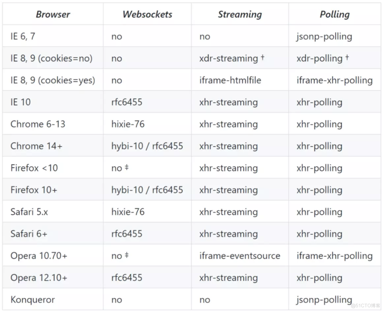Select the Konqueror row label
383x311 pixels.
(x=33, y=300)
